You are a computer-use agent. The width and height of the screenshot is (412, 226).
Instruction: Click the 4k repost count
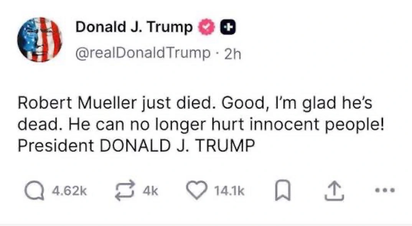[x=151, y=191]
